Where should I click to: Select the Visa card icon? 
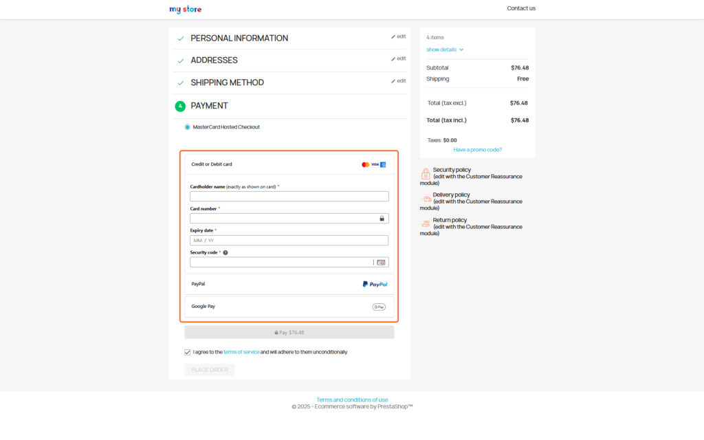[x=375, y=164]
